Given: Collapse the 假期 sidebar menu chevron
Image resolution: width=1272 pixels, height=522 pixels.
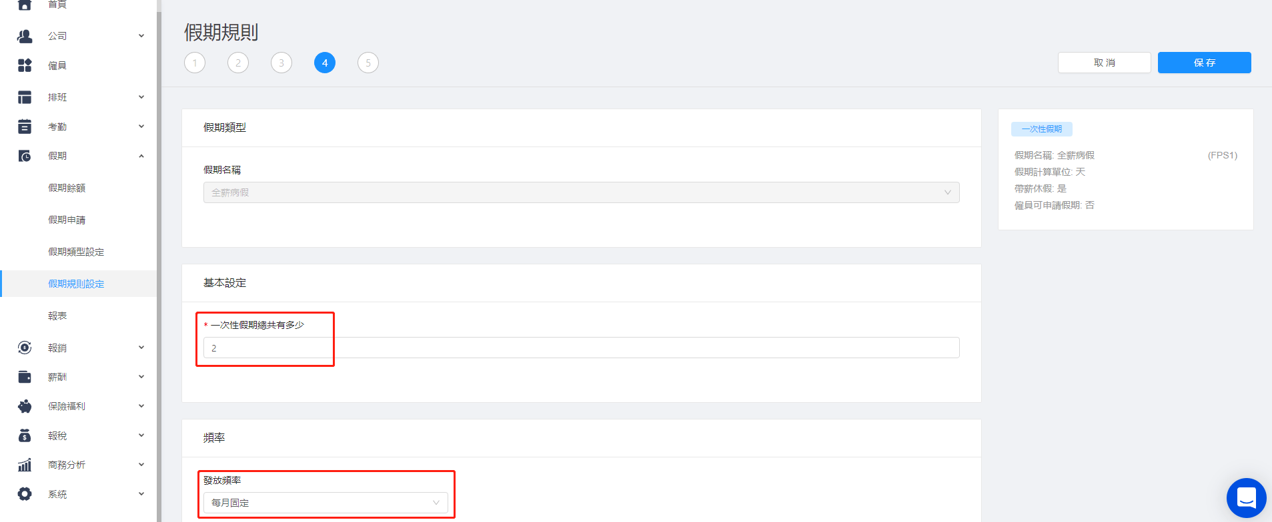Looking at the screenshot, I should click(x=141, y=156).
